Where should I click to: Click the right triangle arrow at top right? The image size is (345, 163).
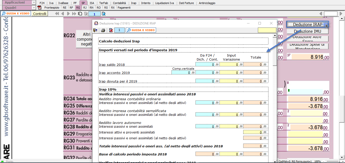[x=341, y=14]
